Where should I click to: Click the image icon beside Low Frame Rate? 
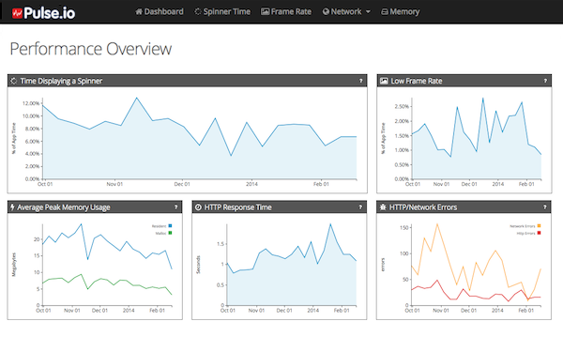pyautogui.click(x=384, y=81)
